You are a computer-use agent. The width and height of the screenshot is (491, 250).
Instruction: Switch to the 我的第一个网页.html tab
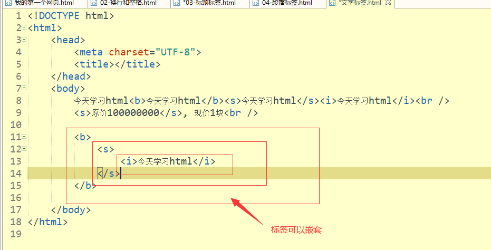tap(44, 3)
